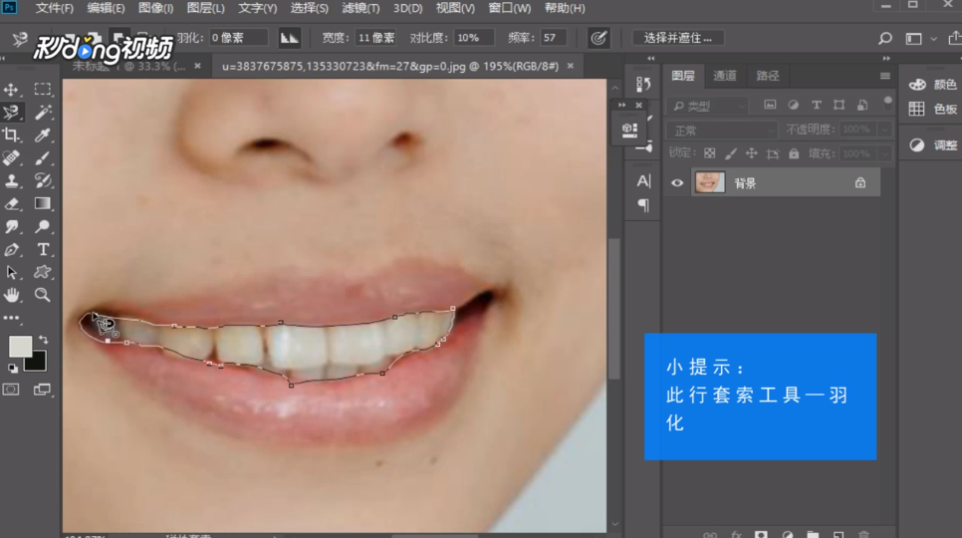
Task: Toggle Quick Mask mode
Action: click(x=11, y=390)
